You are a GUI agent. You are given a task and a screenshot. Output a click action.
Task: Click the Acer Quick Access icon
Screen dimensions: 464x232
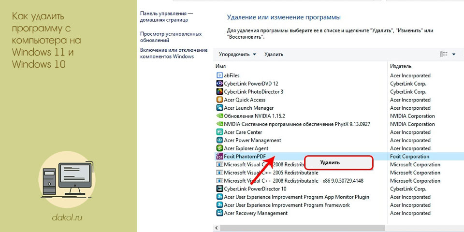click(219, 100)
